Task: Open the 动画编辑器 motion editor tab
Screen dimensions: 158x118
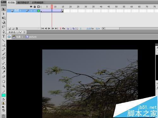Action: (38, 3)
